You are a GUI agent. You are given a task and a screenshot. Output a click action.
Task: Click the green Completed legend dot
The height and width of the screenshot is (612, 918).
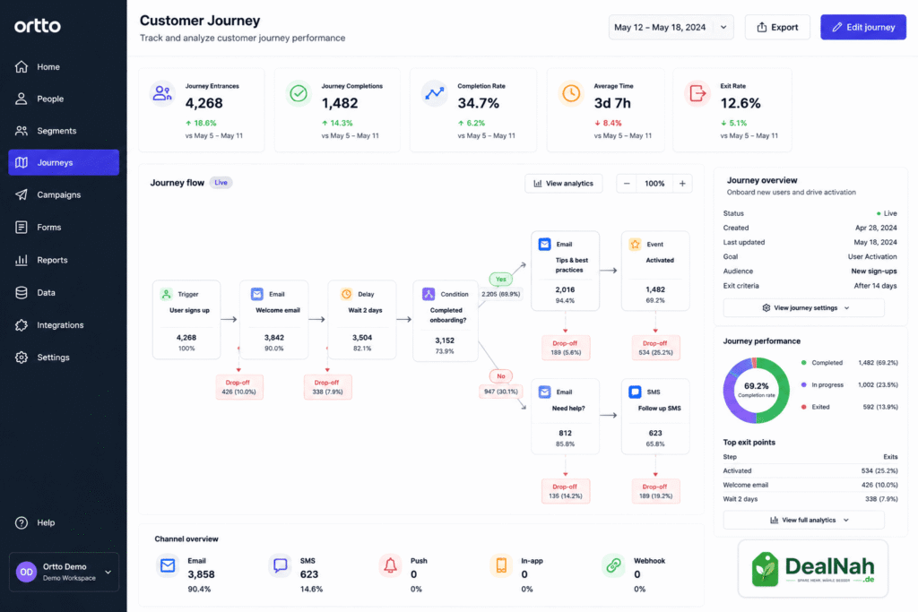click(804, 363)
